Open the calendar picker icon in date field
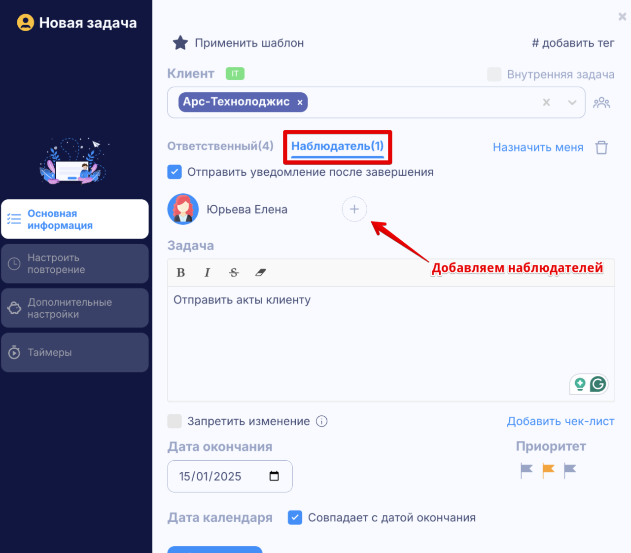The height and width of the screenshot is (553, 631). pyautogui.click(x=274, y=476)
